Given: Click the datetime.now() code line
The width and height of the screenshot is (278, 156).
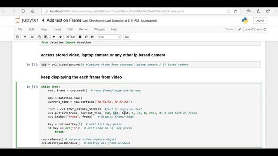Looking at the screenshot, I should [x=65, y=98].
